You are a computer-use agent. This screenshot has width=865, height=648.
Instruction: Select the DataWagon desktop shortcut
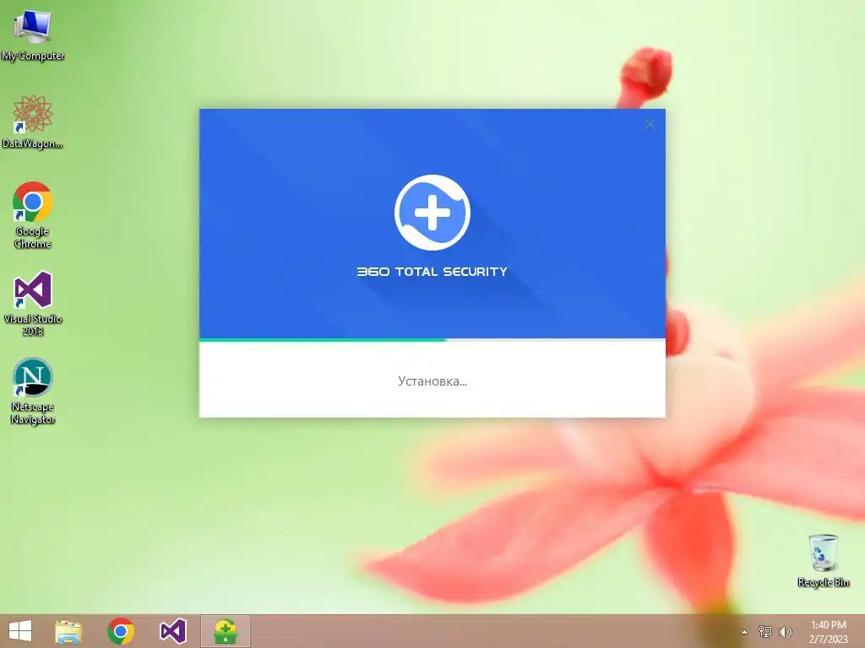pyautogui.click(x=33, y=121)
